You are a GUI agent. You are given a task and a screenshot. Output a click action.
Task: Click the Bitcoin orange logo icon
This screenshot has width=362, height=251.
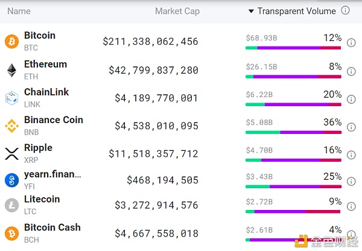coord(12,42)
